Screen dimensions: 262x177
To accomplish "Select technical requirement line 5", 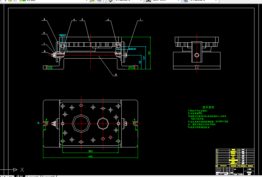I will (x=199, y=127).
